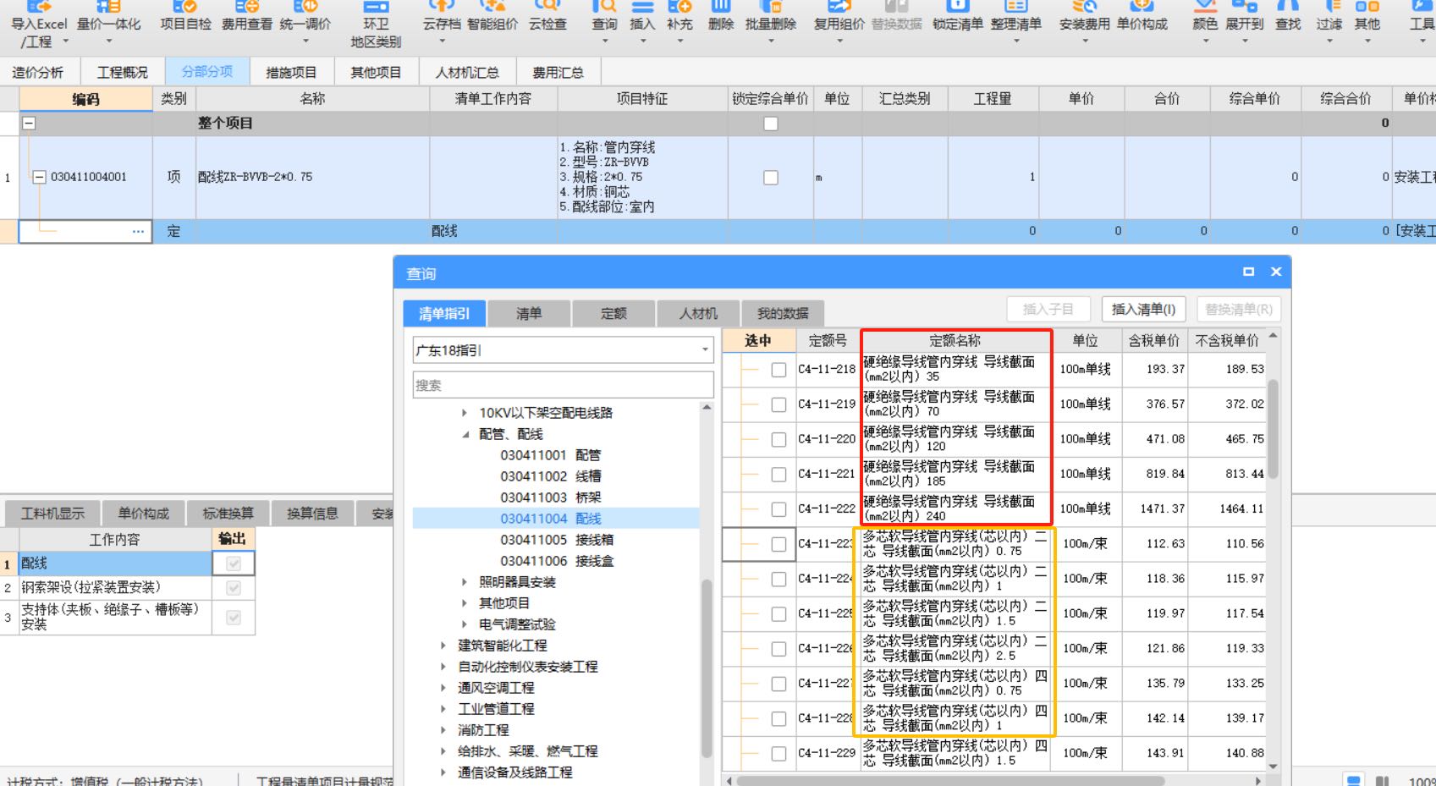
Task: Click 批量删除 in the toolbar
Action: click(x=770, y=20)
